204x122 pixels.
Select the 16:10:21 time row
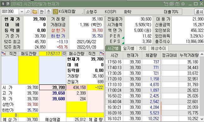(x=152, y=119)
